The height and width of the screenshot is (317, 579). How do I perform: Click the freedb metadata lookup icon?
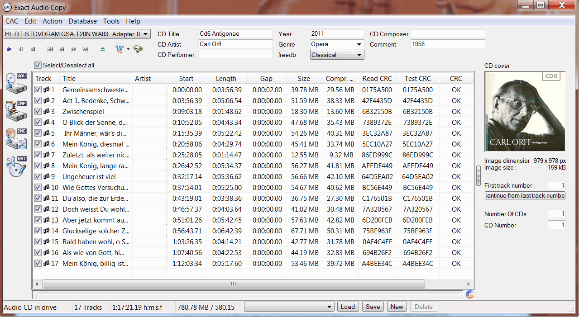(x=120, y=49)
